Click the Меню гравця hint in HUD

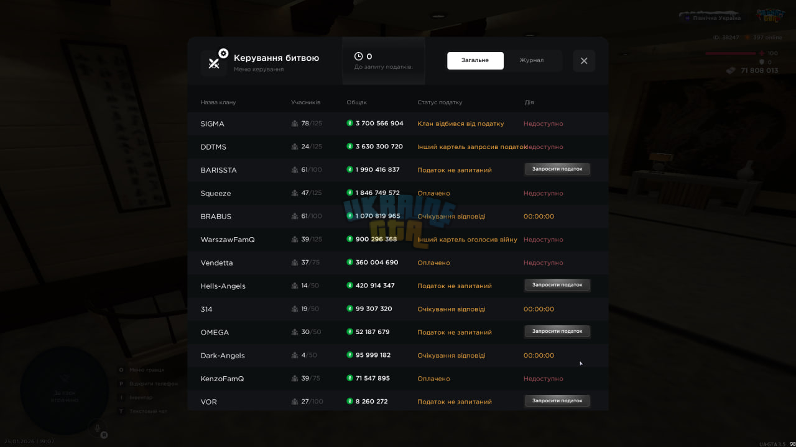(x=146, y=370)
